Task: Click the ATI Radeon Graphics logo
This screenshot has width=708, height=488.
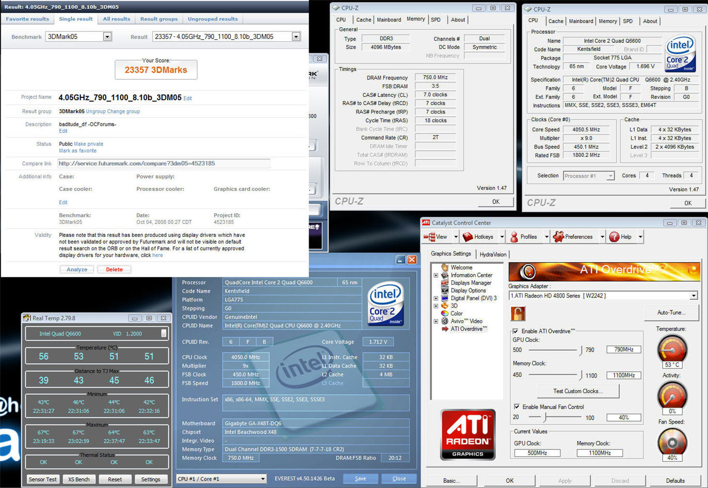Action: (468, 434)
